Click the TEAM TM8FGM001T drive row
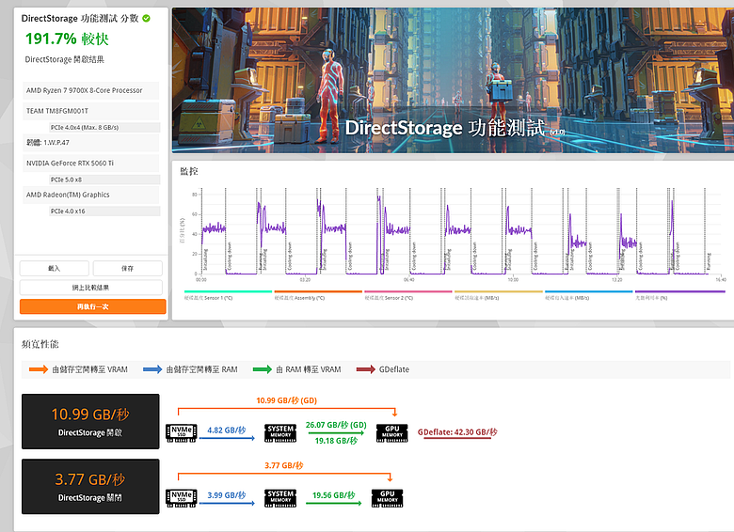The width and height of the screenshot is (734, 532). point(91,111)
